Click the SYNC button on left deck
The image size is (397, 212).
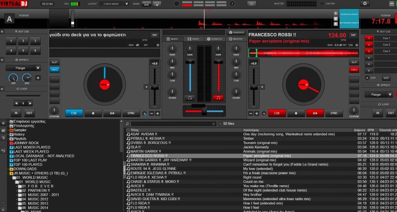coord(131,113)
